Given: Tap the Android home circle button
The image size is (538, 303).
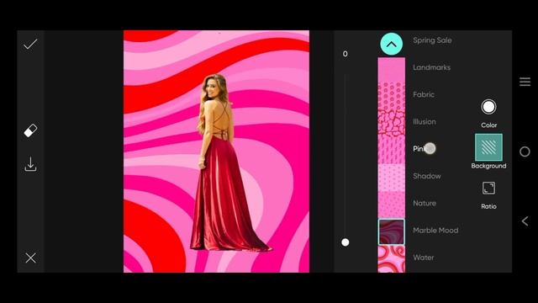Looking at the screenshot, I should (x=525, y=151).
